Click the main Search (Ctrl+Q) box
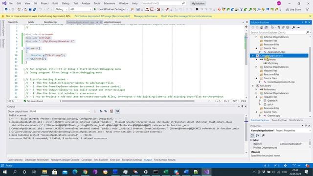 click(x=163, y=3)
